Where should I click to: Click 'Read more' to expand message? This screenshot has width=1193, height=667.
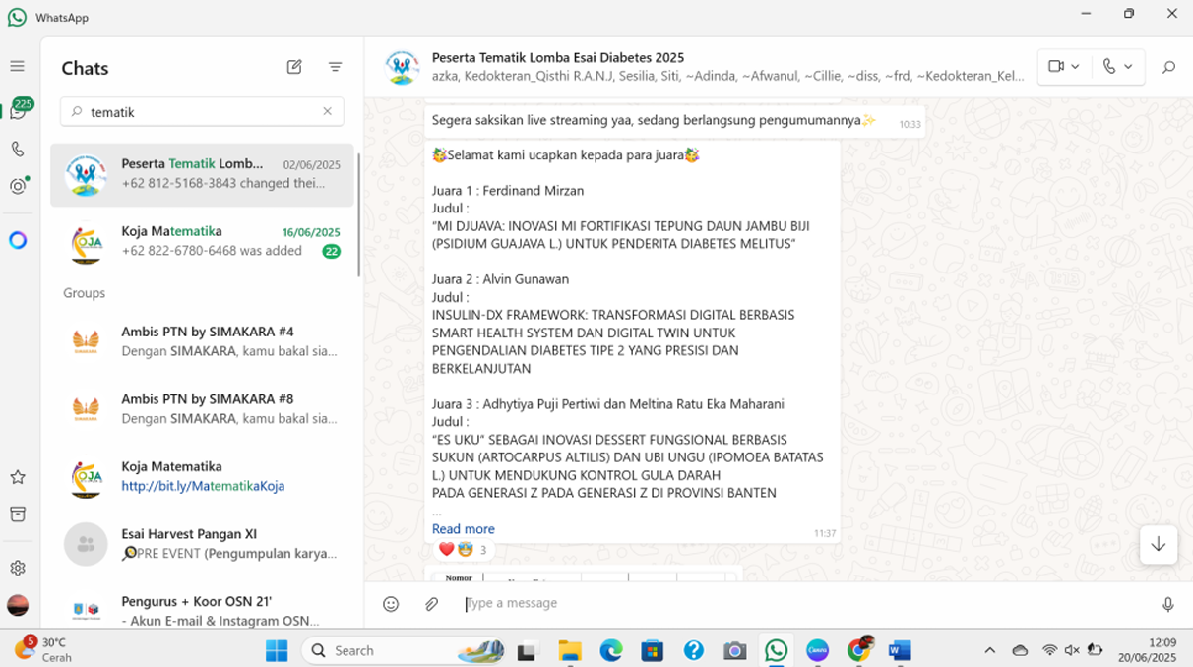[x=463, y=529]
